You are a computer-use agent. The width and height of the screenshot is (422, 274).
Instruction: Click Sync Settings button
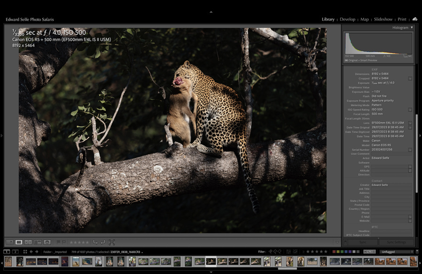tap(396, 242)
